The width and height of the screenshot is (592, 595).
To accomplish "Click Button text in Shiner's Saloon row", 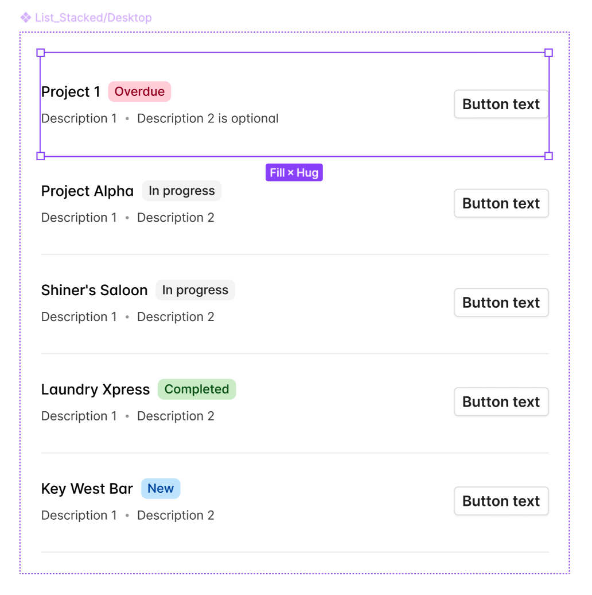I will 501,303.
